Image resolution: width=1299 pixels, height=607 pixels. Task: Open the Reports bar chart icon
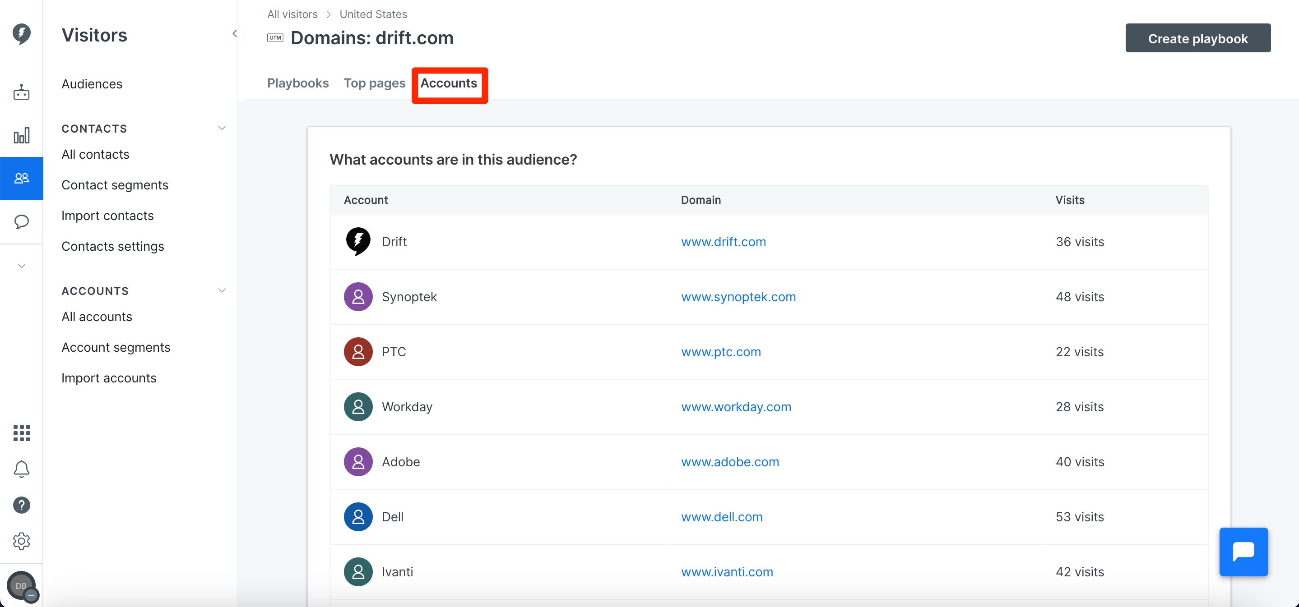[x=21, y=135]
